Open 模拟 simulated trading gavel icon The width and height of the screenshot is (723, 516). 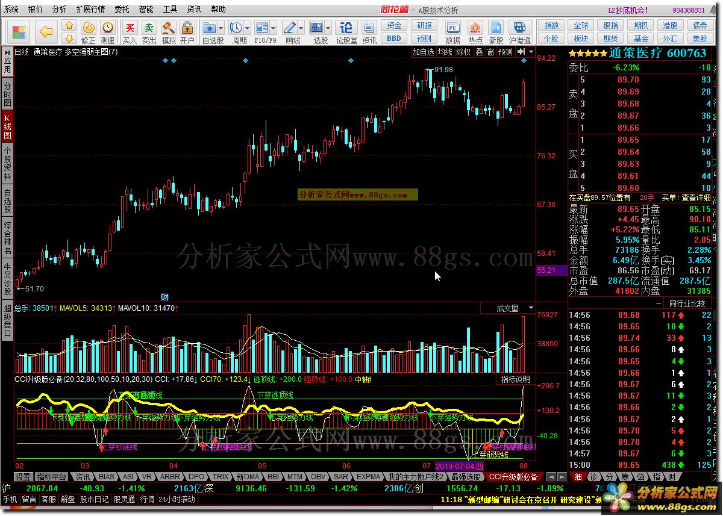coord(169,32)
